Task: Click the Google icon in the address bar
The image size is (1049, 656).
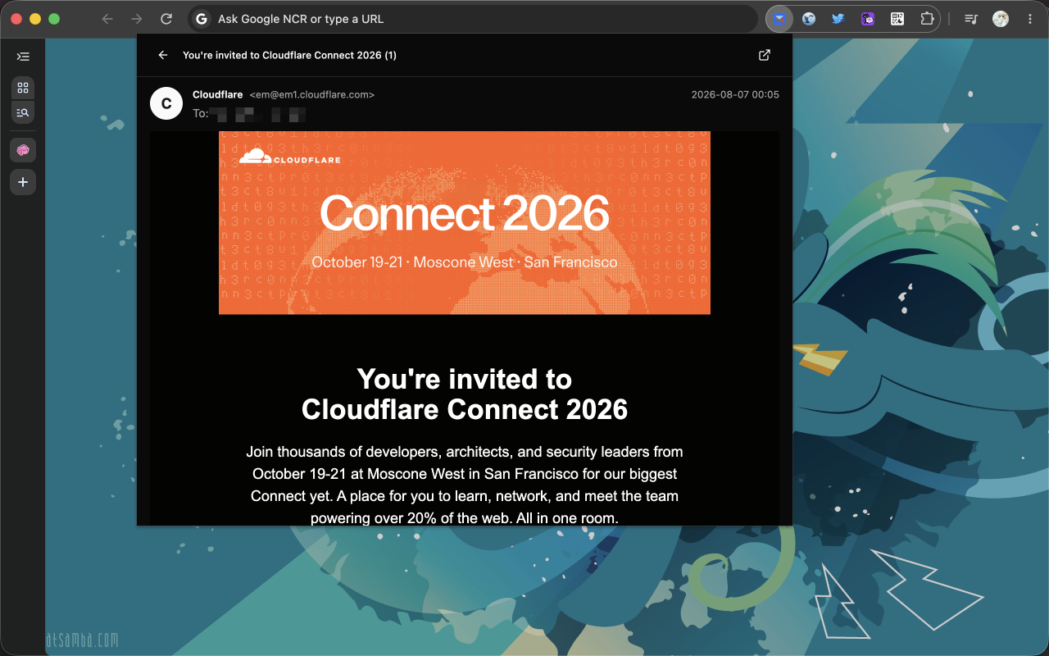Action: (202, 19)
